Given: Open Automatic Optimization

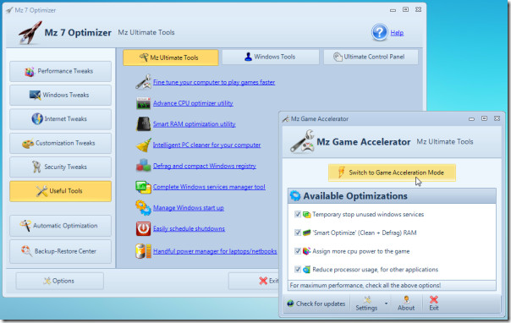Looking at the screenshot, I should [x=60, y=226].
